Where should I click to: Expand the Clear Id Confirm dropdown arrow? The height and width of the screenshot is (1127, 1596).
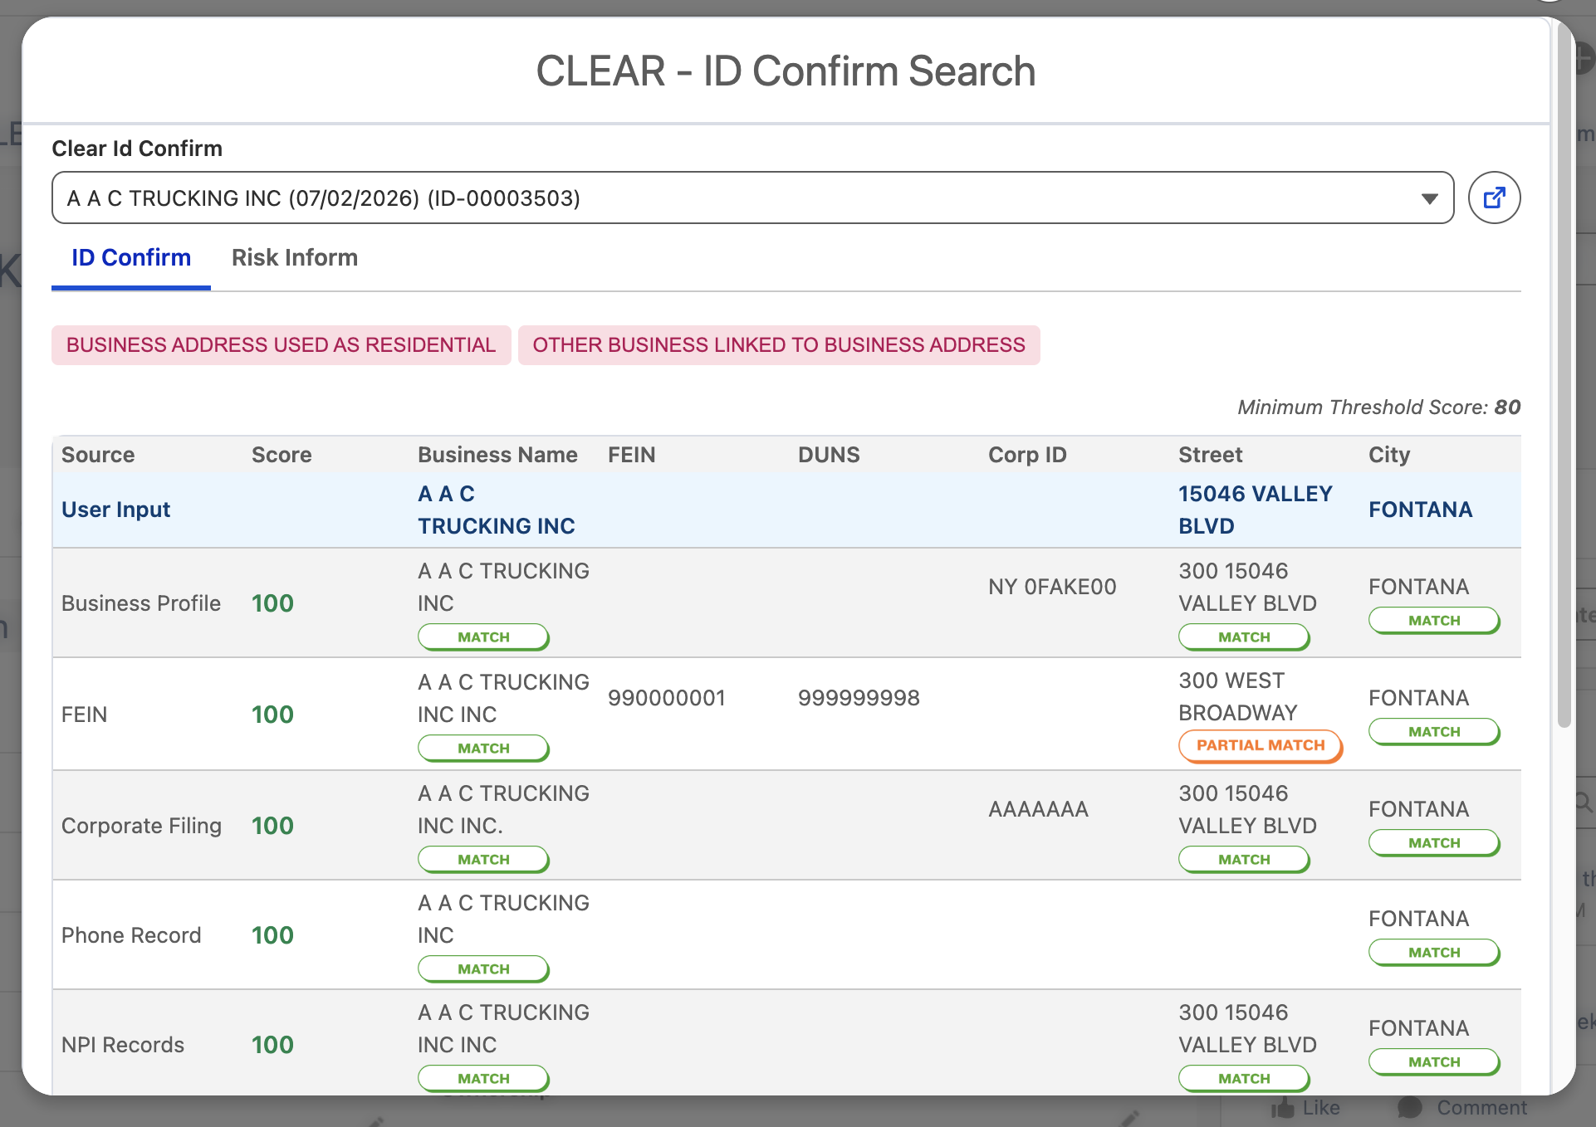1429,198
